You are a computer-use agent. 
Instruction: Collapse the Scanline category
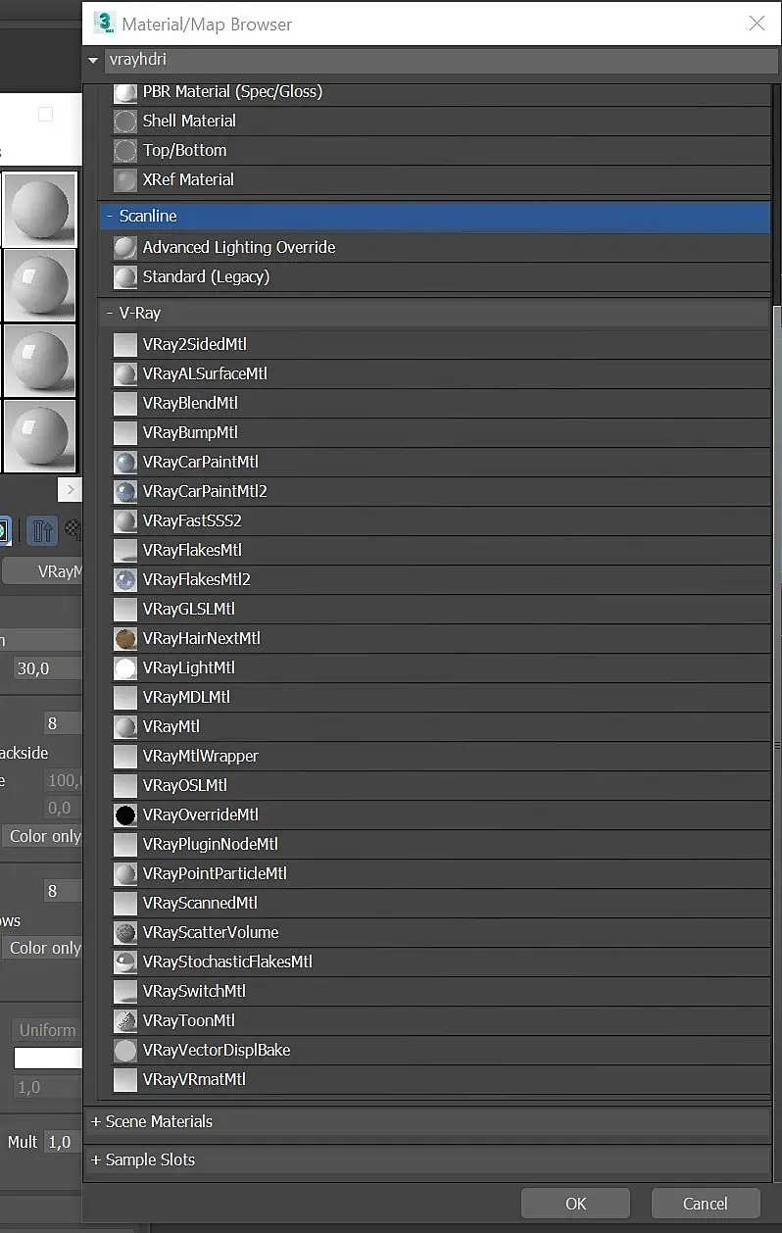pyautogui.click(x=110, y=216)
